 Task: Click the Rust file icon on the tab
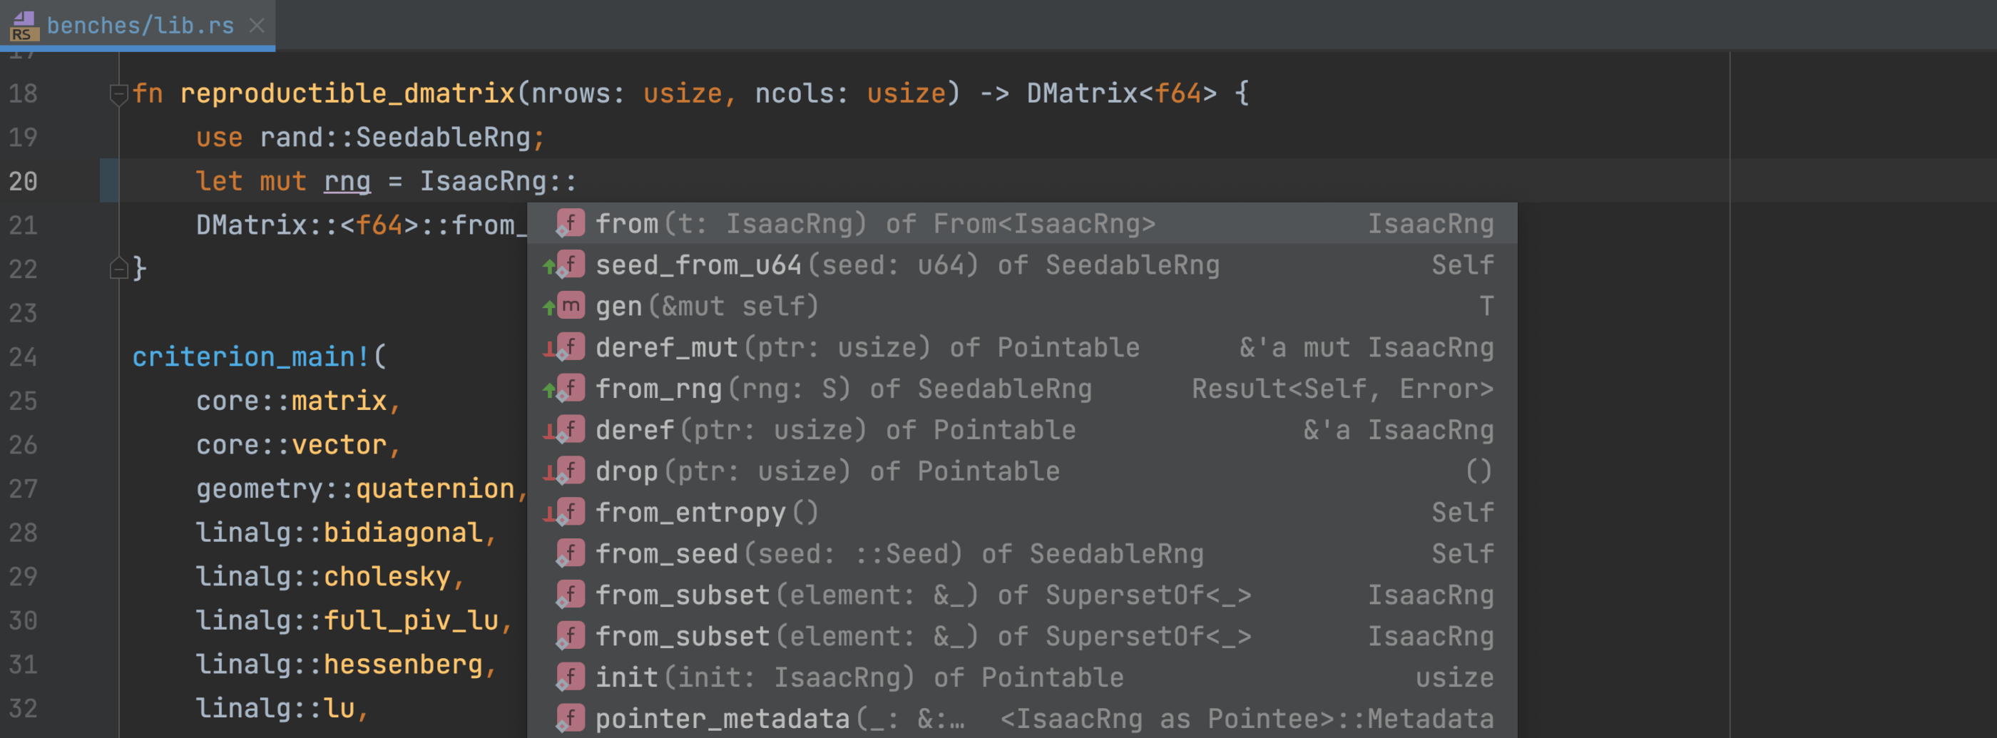coord(24,26)
